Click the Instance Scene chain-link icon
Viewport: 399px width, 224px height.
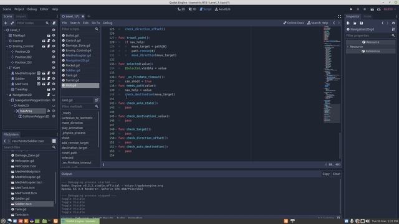[12, 23]
